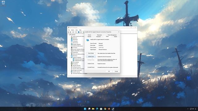Click the Bluetooth Device adapter icon
198x111 pixels.
pos(73,59)
